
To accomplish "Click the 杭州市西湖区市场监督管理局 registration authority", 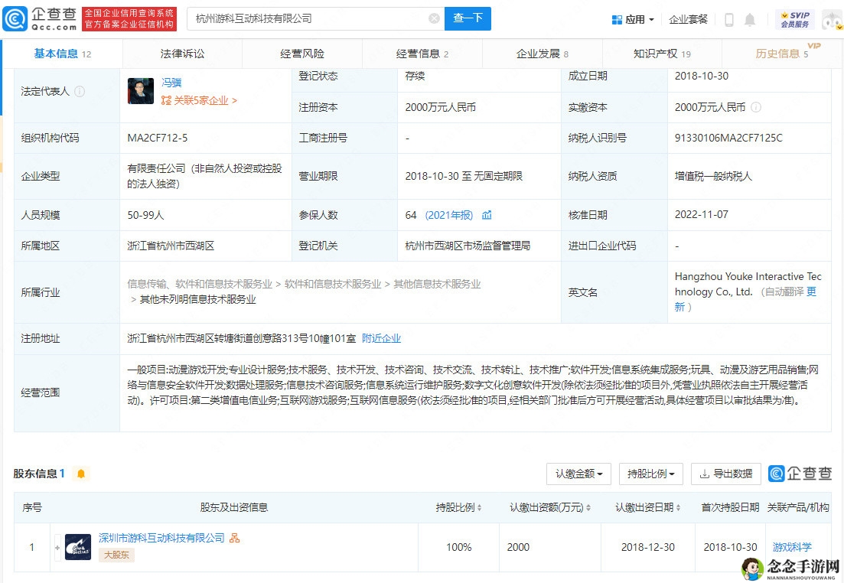I will [x=468, y=246].
